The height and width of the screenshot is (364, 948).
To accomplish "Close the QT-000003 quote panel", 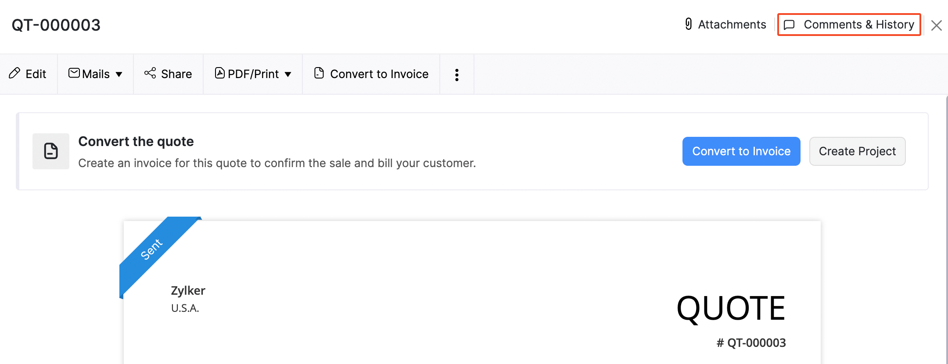I will 936,25.
